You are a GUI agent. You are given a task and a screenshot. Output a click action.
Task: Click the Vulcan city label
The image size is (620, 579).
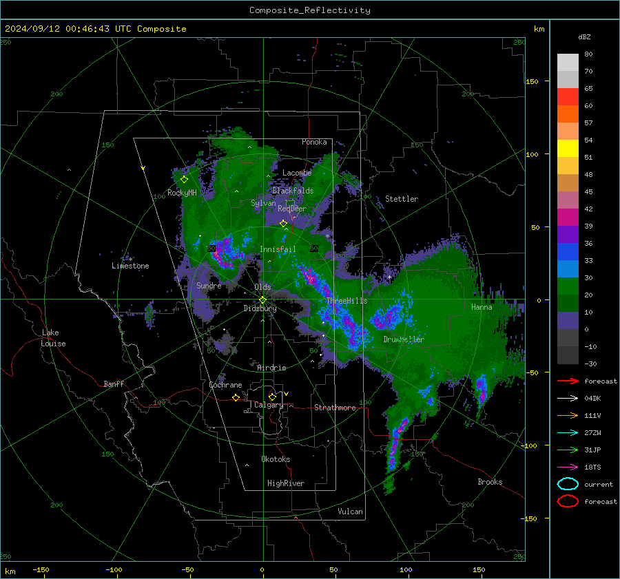[351, 512]
